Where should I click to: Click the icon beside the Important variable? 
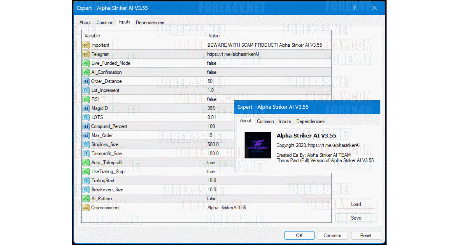coord(86,45)
